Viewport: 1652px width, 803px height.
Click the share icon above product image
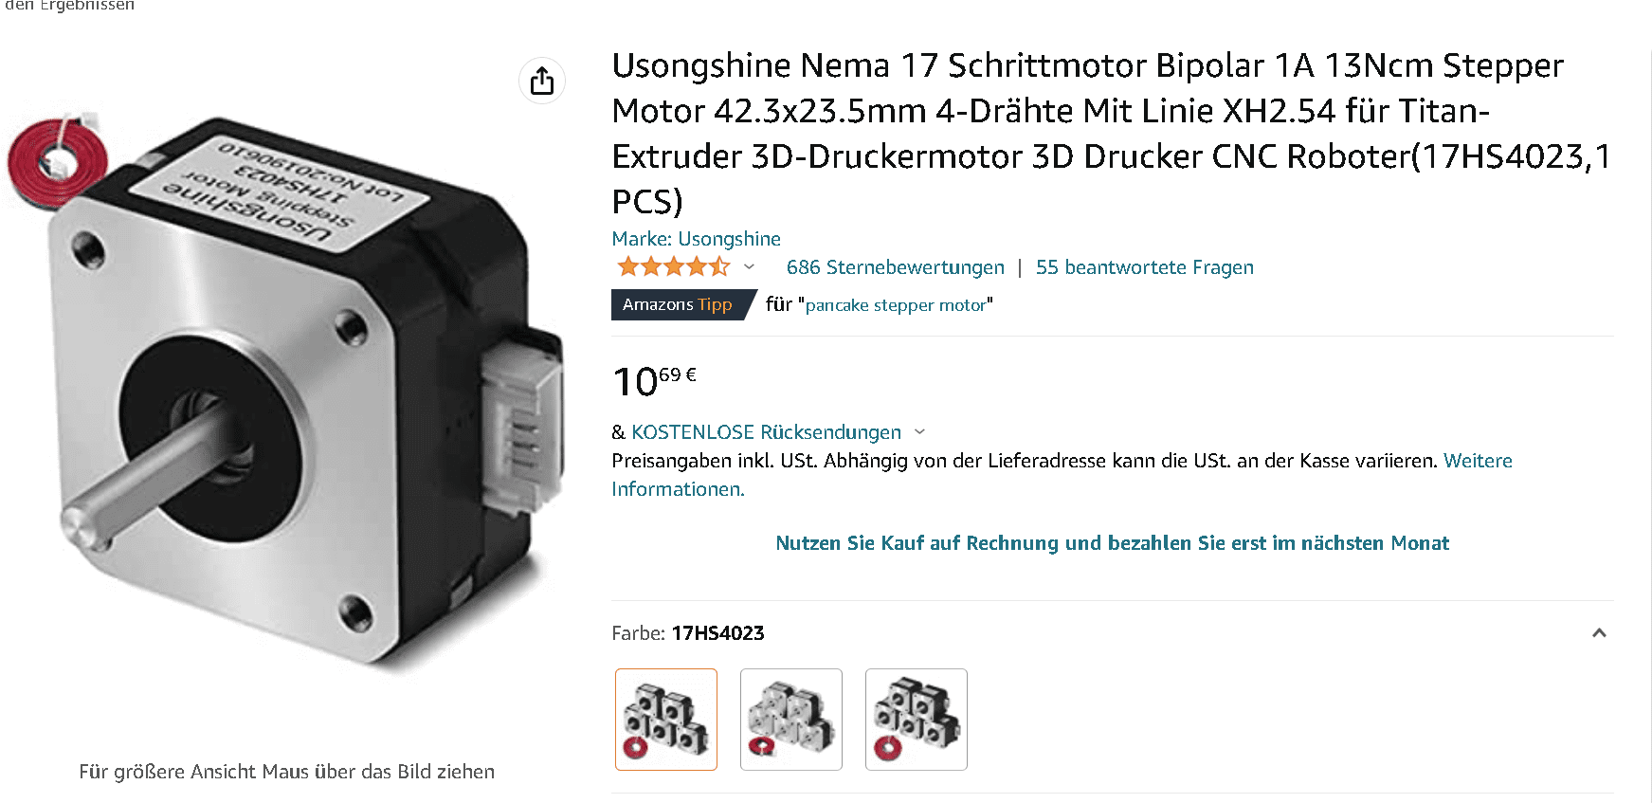[x=542, y=81]
